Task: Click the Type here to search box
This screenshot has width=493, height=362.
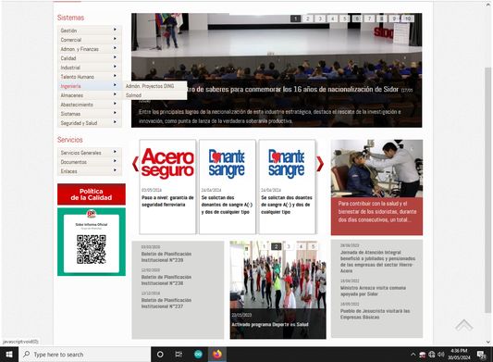Action: tap(85, 355)
